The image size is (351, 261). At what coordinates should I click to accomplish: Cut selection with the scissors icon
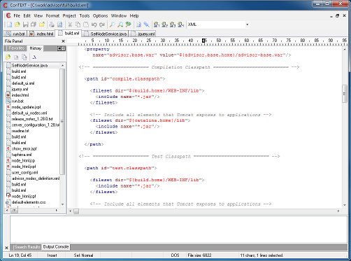click(70, 24)
